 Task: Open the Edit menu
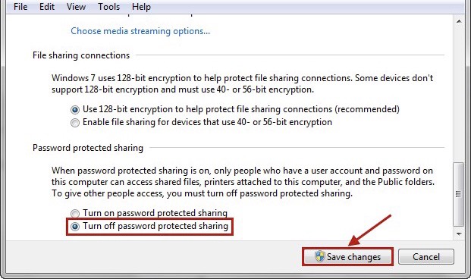coord(47,7)
